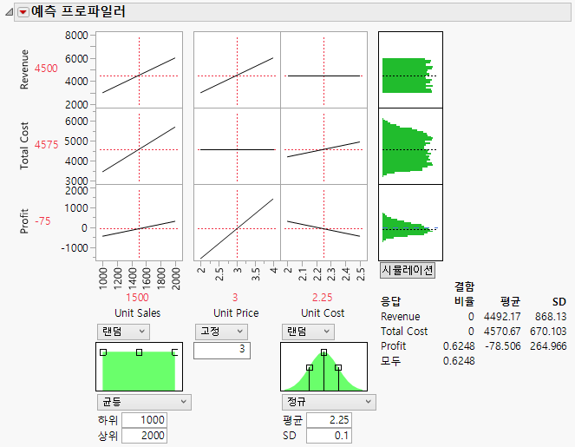Click Total Cost mean value 4570.67
The width and height of the screenshot is (575, 447).
coord(502,332)
